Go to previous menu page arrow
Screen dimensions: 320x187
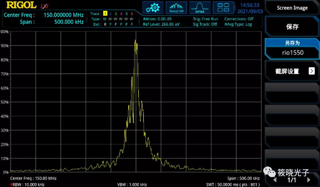pyautogui.click(x=275, y=180)
